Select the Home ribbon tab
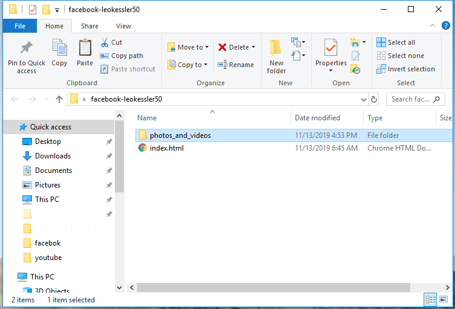The height and width of the screenshot is (309, 455). click(54, 26)
